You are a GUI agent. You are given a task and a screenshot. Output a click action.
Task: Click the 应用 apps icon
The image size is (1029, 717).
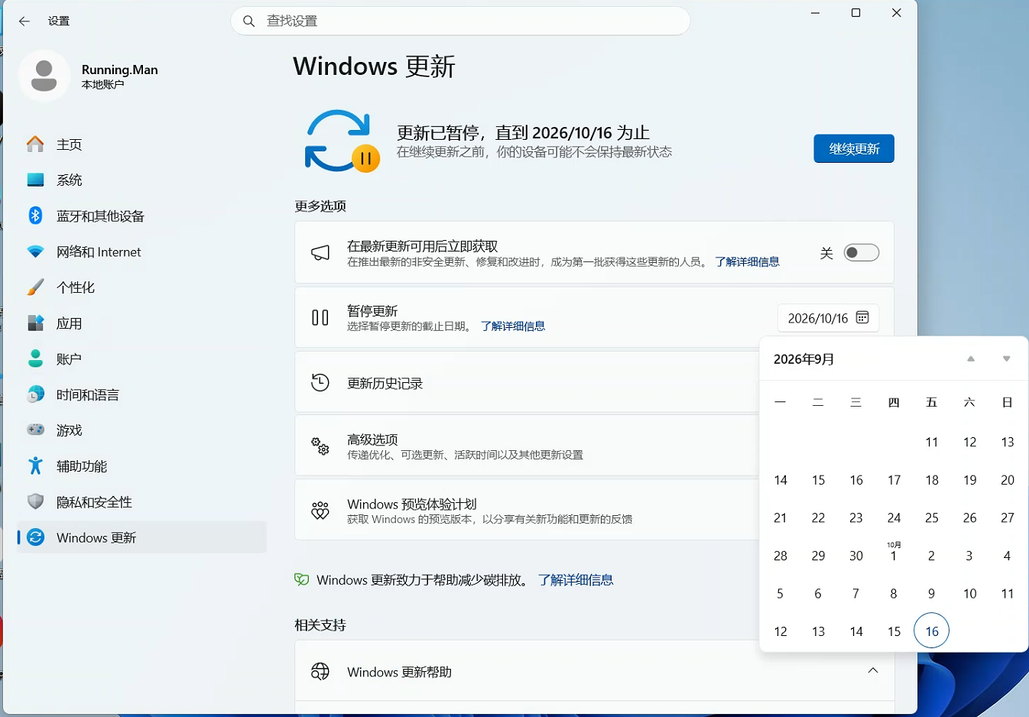pos(35,323)
